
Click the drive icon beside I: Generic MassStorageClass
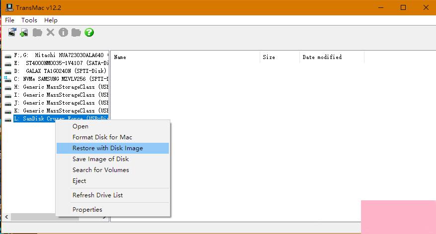click(x=8, y=96)
